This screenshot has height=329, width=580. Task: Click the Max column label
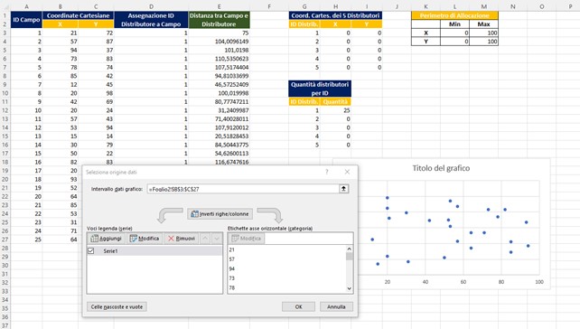pos(484,24)
